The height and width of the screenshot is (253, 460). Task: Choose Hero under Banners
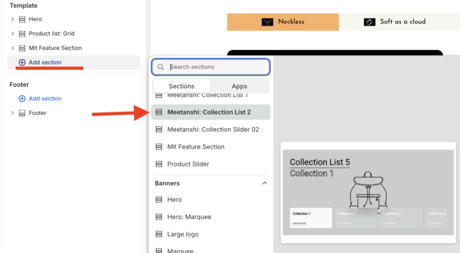pos(211,200)
